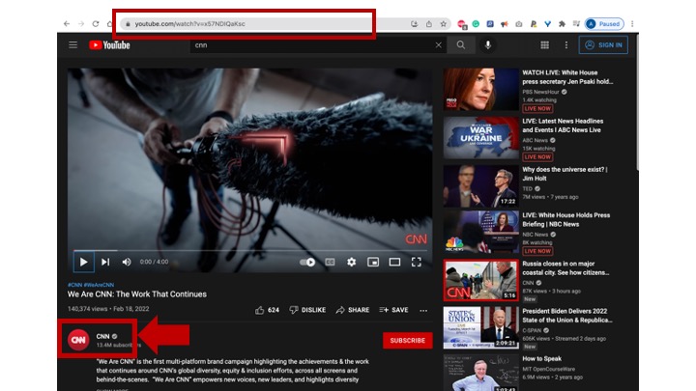
Task: Click the SIGN IN button
Action: tap(603, 45)
